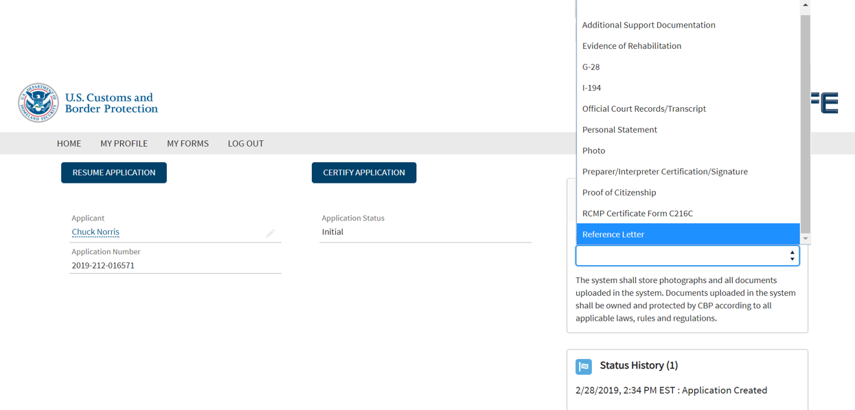The image size is (855, 410).
Task: Click the dropdown list scrollbar down arrow
Action: click(806, 239)
